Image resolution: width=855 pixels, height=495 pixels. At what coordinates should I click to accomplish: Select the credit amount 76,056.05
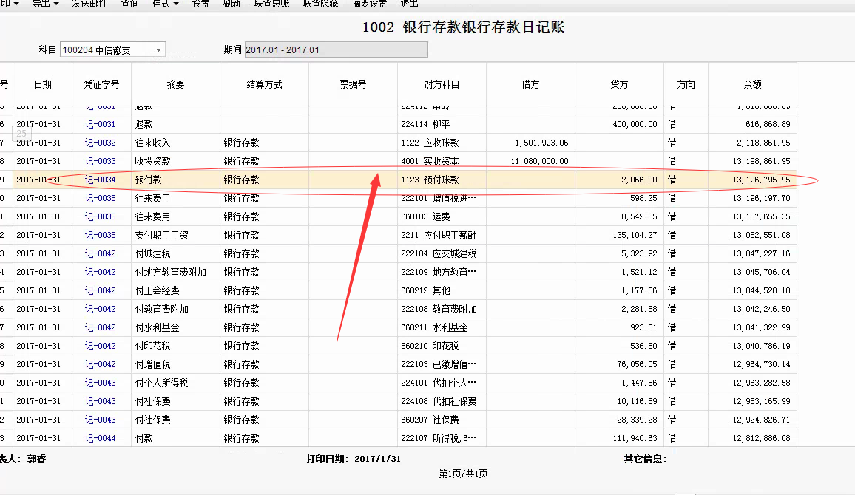tap(620, 365)
